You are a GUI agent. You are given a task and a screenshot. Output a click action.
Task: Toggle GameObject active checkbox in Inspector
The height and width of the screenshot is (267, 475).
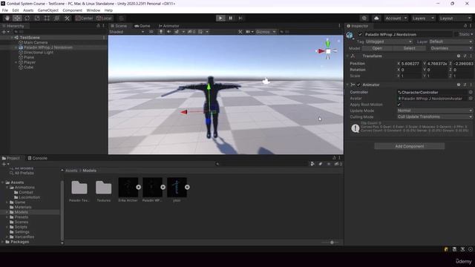pyautogui.click(x=360, y=35)
